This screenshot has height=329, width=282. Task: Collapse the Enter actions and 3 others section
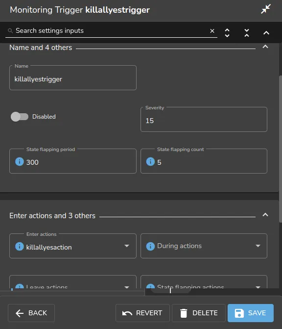pos(265,215)
